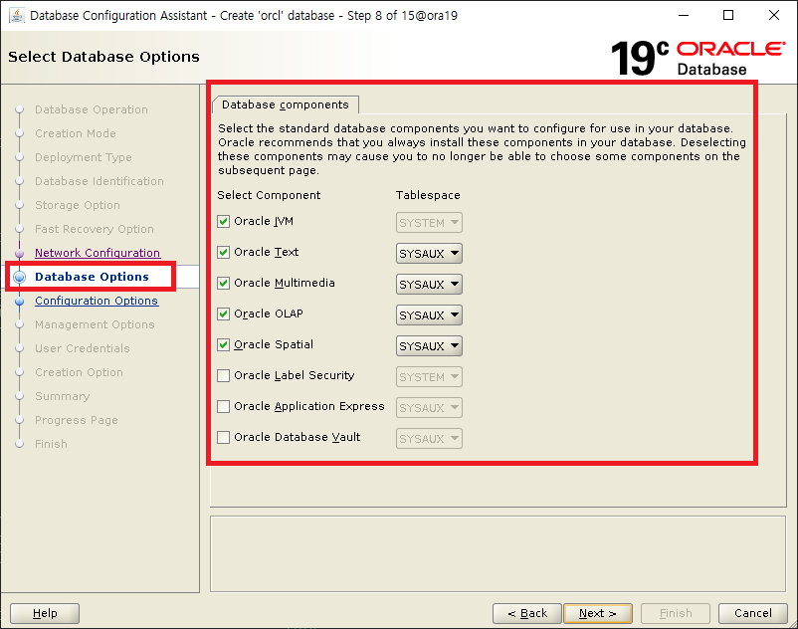
Task: Toggle the Oracle Multimedia checkbox
Action: [x=223, y=283]
